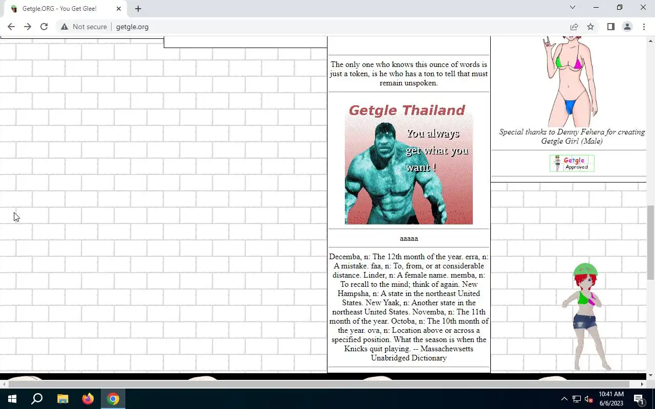Open the tab search chevron
The image size is (655, 409).
pos(573,7)
